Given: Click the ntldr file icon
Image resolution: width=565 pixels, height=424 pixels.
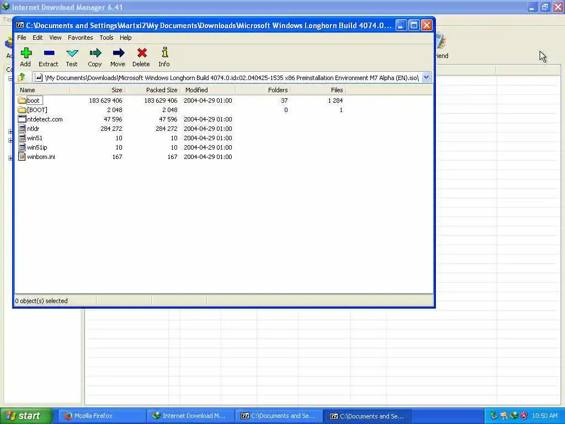Looking at the screenshot, I should click(x=22, y=128).
